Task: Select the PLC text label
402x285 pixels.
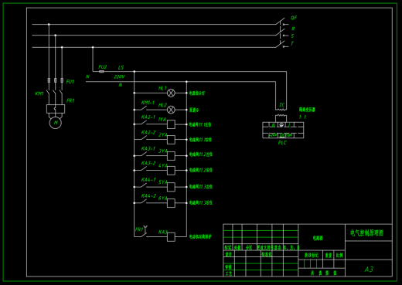Action: (282, 142)
